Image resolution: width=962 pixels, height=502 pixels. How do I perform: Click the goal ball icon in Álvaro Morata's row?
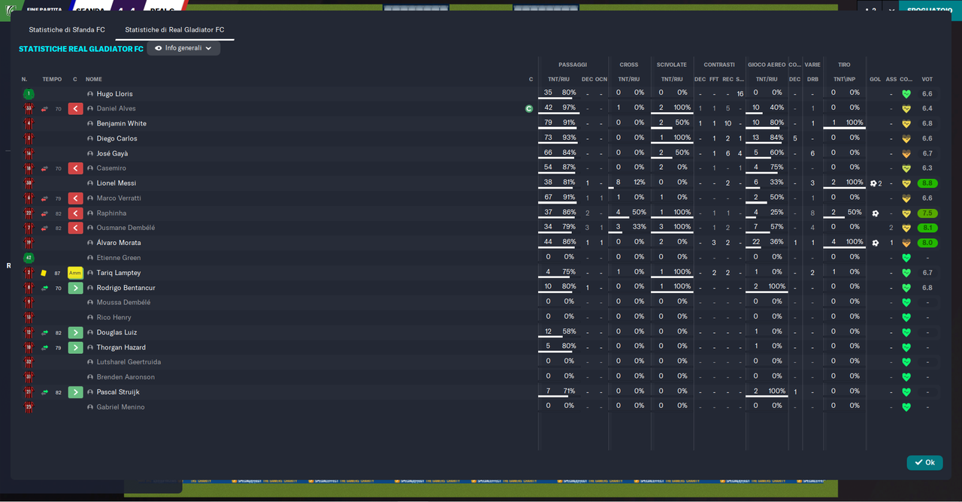[x=876, y=243]
